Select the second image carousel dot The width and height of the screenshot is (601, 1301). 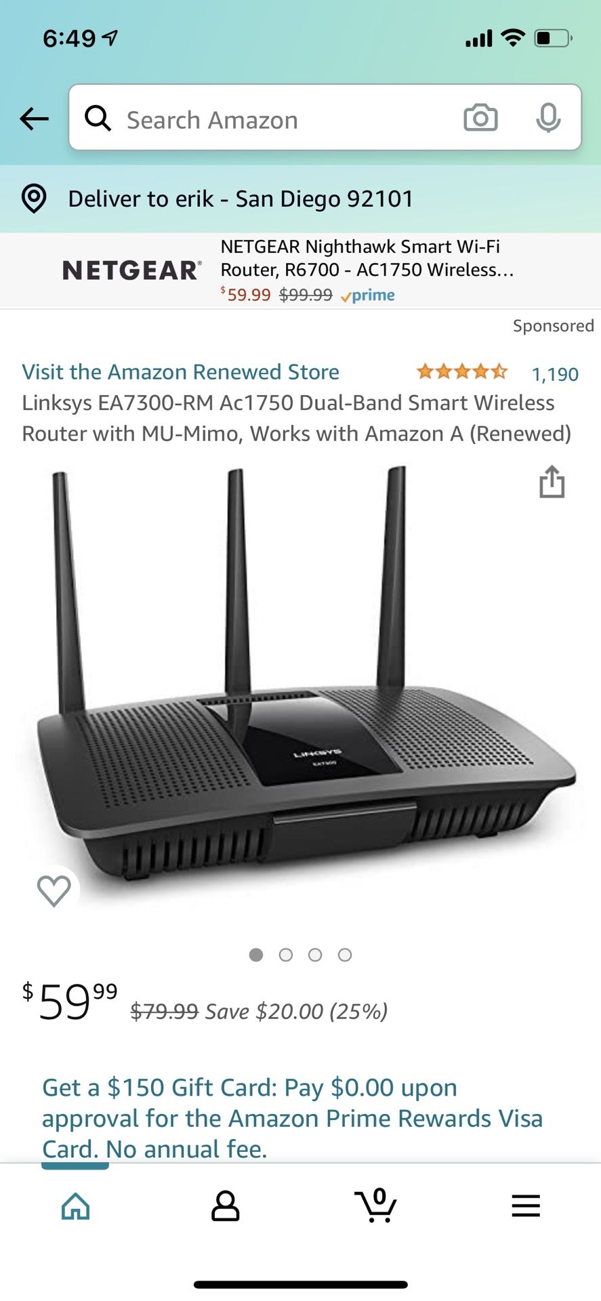(286, 955)
